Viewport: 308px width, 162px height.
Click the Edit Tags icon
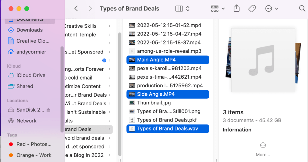[252, 9]
